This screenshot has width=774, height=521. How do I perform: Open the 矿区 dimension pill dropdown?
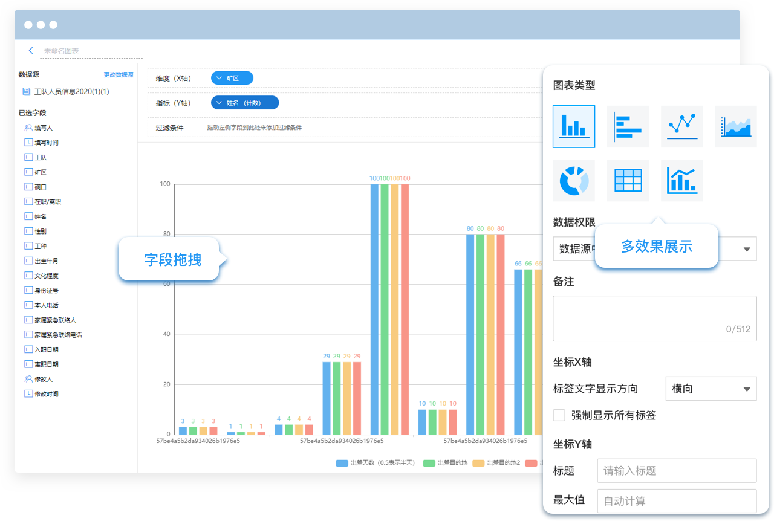tap(232, 78)
